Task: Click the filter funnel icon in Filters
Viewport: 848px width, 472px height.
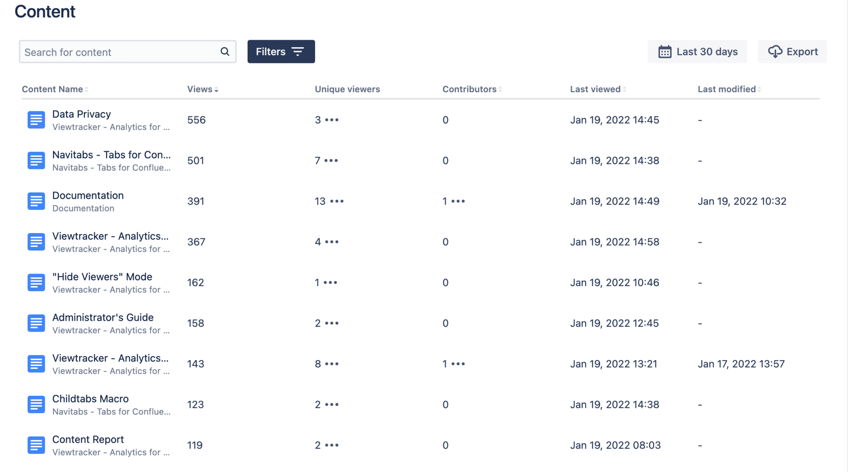Action: (298, 51)
